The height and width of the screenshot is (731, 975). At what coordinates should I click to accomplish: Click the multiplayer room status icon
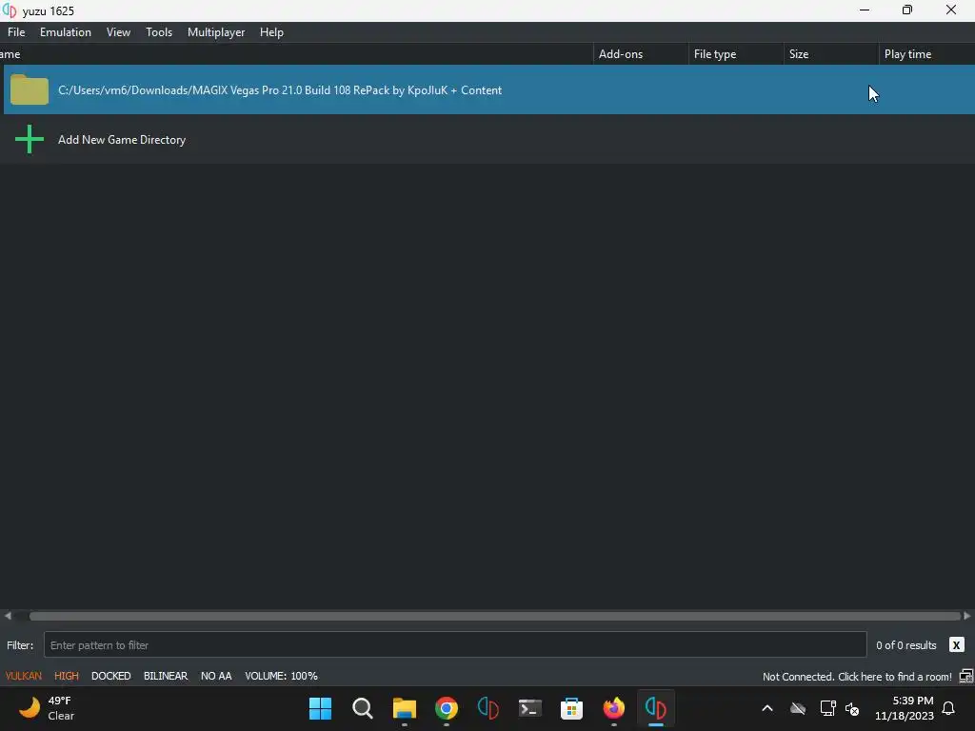click(x=966, y=677)
